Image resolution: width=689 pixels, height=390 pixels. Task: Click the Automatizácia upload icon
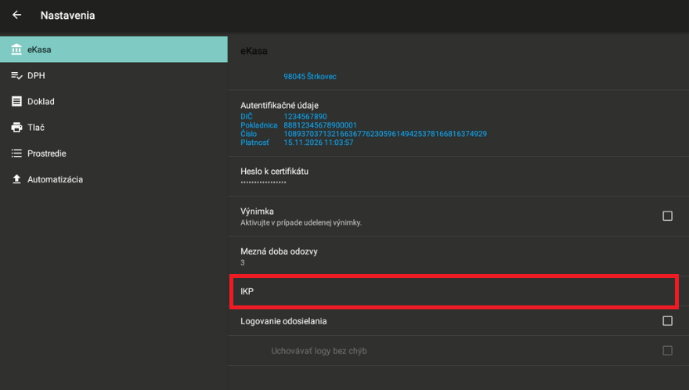pos(16,179)
